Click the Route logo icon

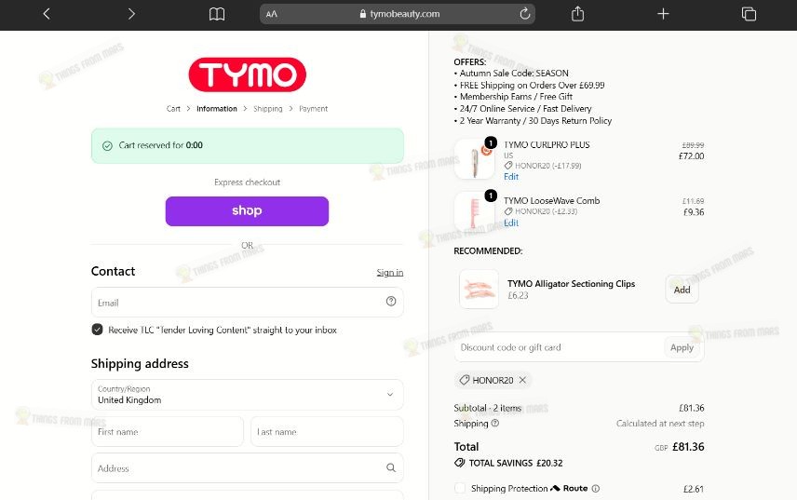556,488
